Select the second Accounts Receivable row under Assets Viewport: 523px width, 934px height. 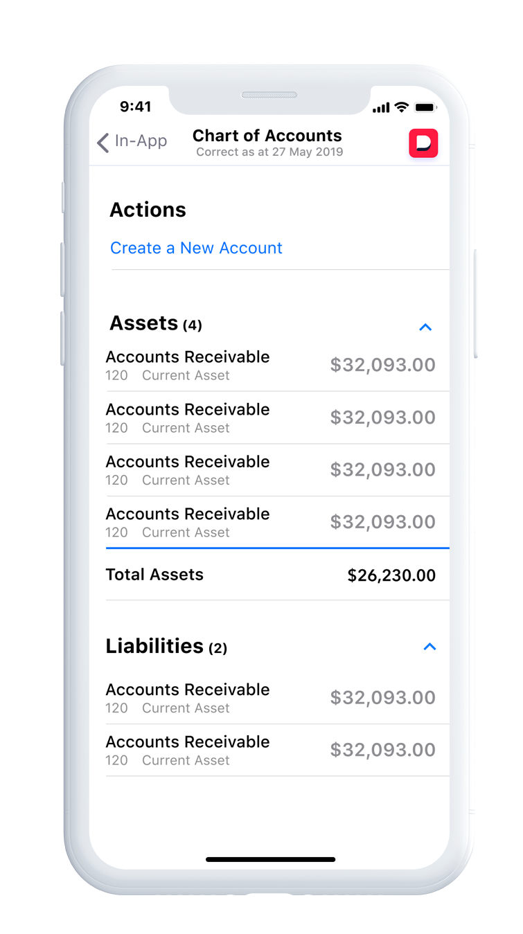pyautogui.click(x=270, y=417)
